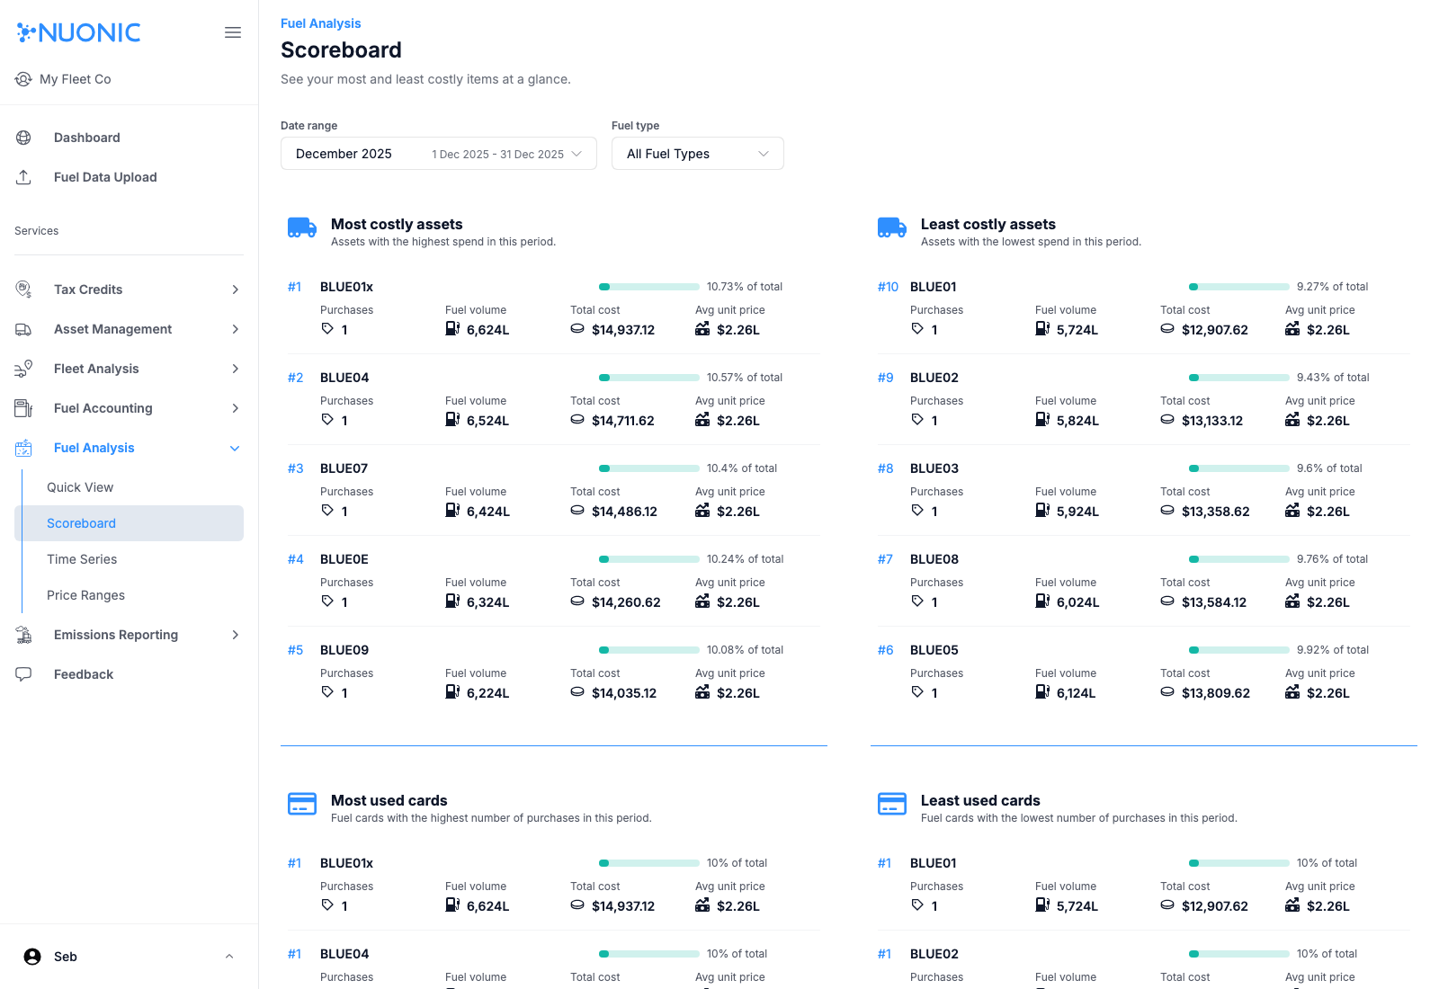Click the Fuel Analysis breadcrumb link

coord(321,23)
